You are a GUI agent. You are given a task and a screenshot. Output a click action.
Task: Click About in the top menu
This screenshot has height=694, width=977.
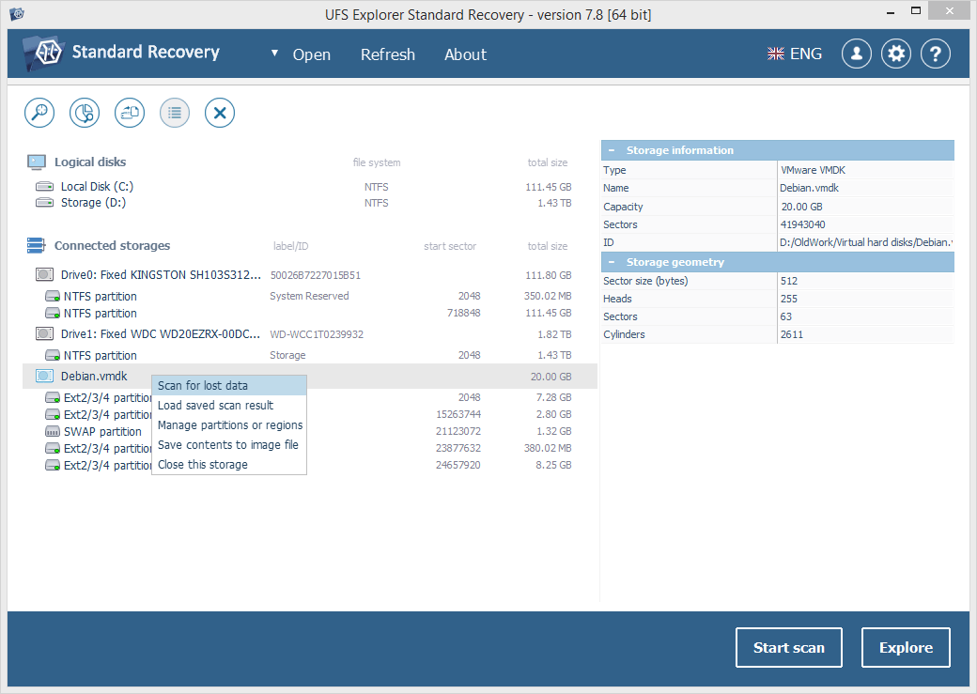[x=465, y=54]
